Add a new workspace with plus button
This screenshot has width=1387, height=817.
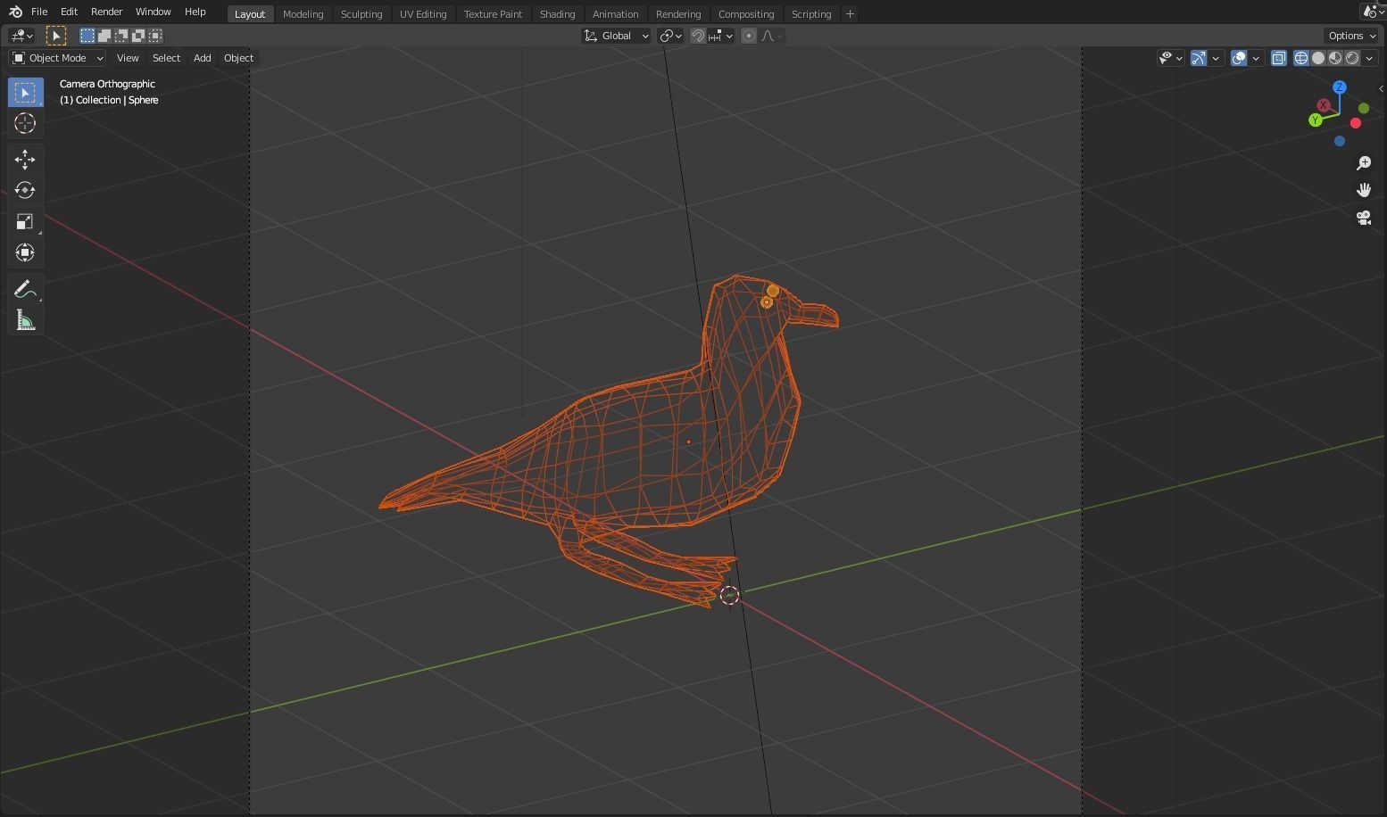coord(850,14)
